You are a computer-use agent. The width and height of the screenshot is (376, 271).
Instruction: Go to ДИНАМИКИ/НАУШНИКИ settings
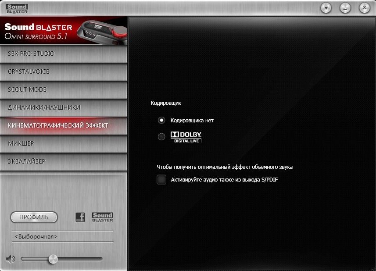pos(63,107)
